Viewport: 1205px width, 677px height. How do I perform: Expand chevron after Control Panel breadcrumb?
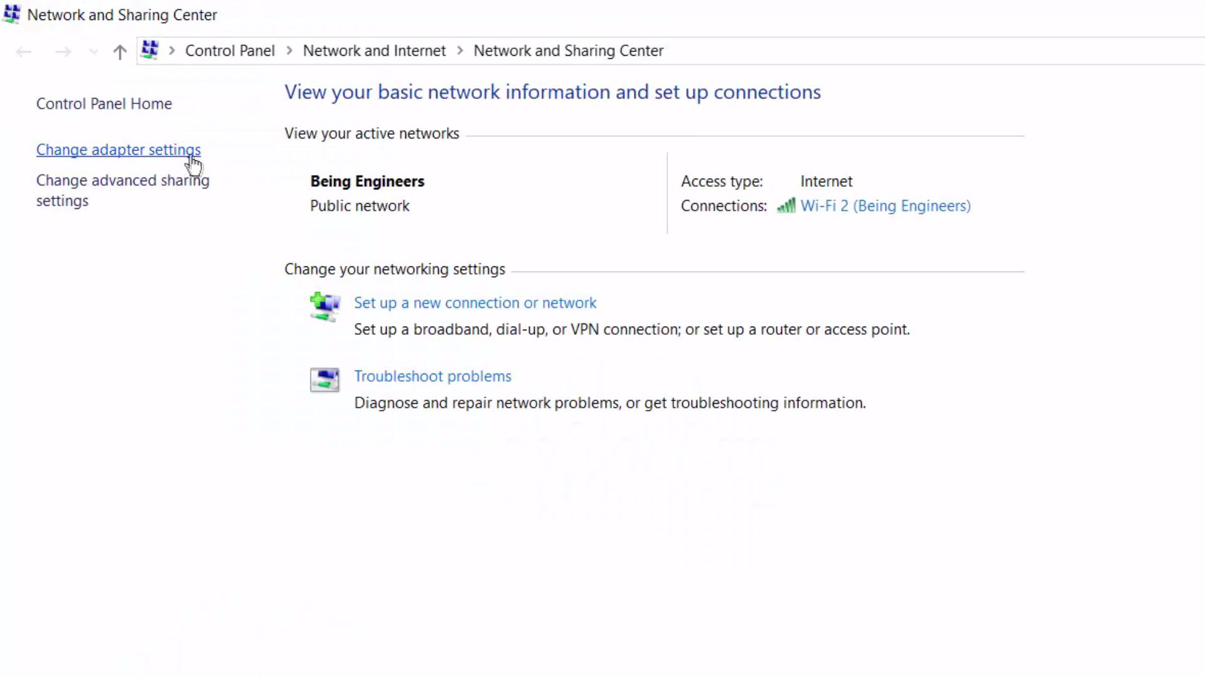click(289, 51)
